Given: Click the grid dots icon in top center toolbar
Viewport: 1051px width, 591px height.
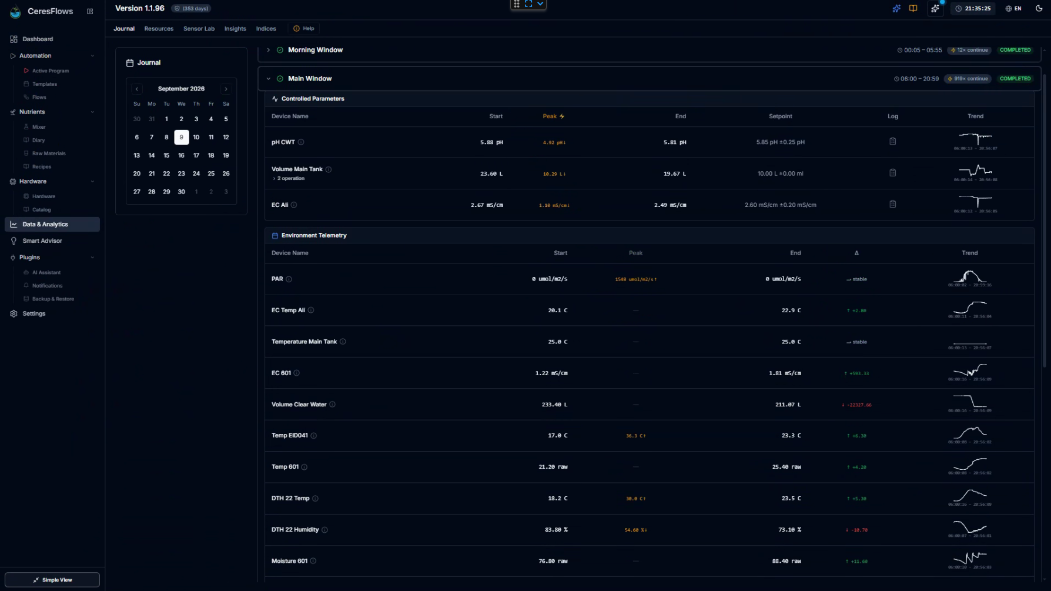Looking at the screenshot, I should [517, 4].
